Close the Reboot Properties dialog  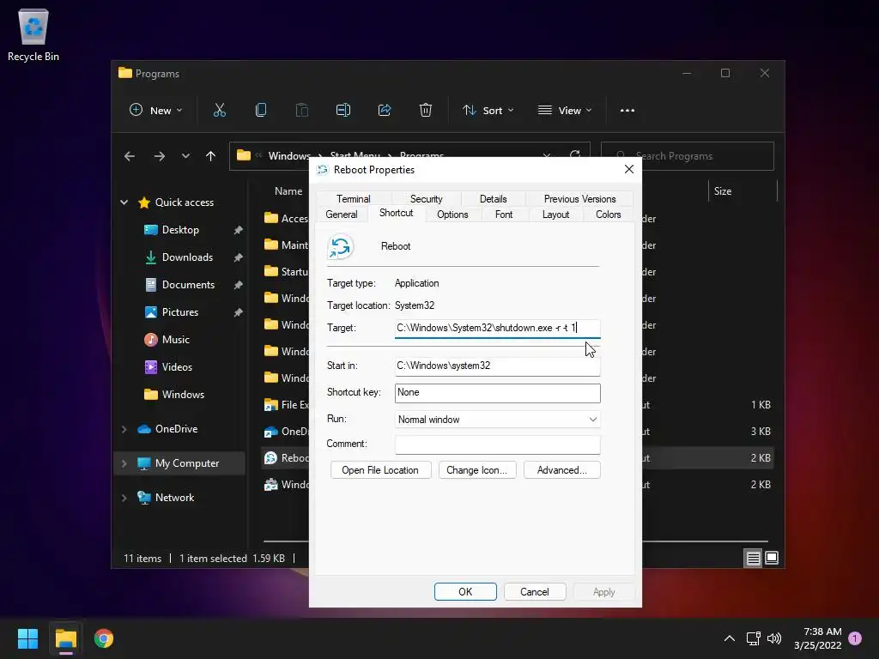coord(629,169)
